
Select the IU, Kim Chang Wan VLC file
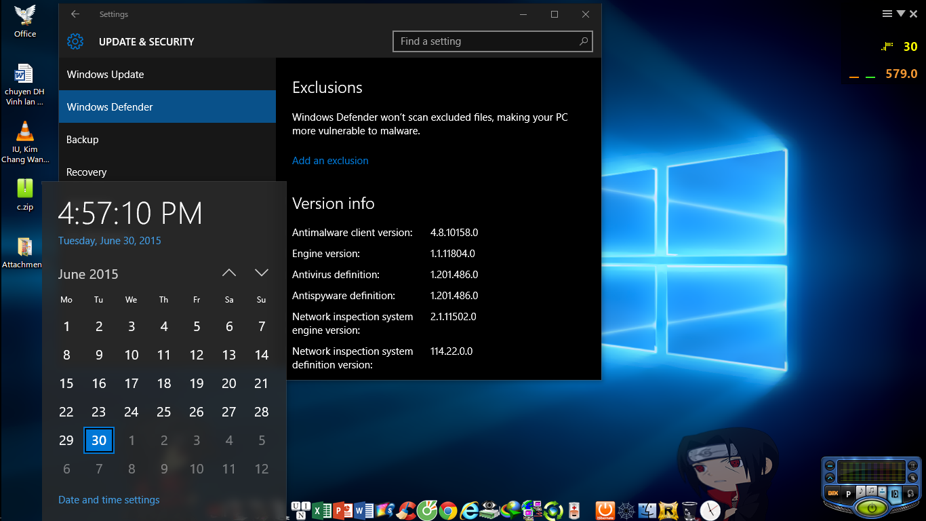[x=25, y=142]
